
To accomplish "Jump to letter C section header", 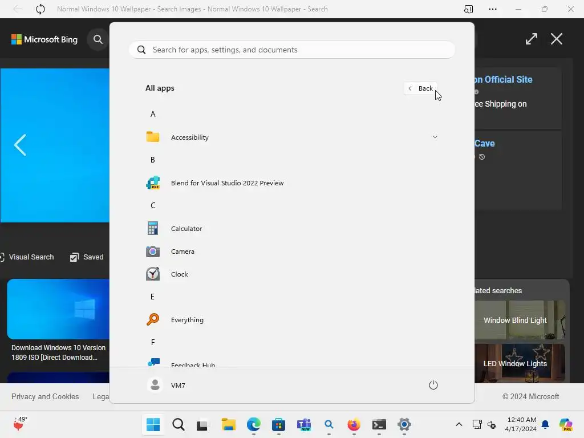I will click(x=153, y=205).
